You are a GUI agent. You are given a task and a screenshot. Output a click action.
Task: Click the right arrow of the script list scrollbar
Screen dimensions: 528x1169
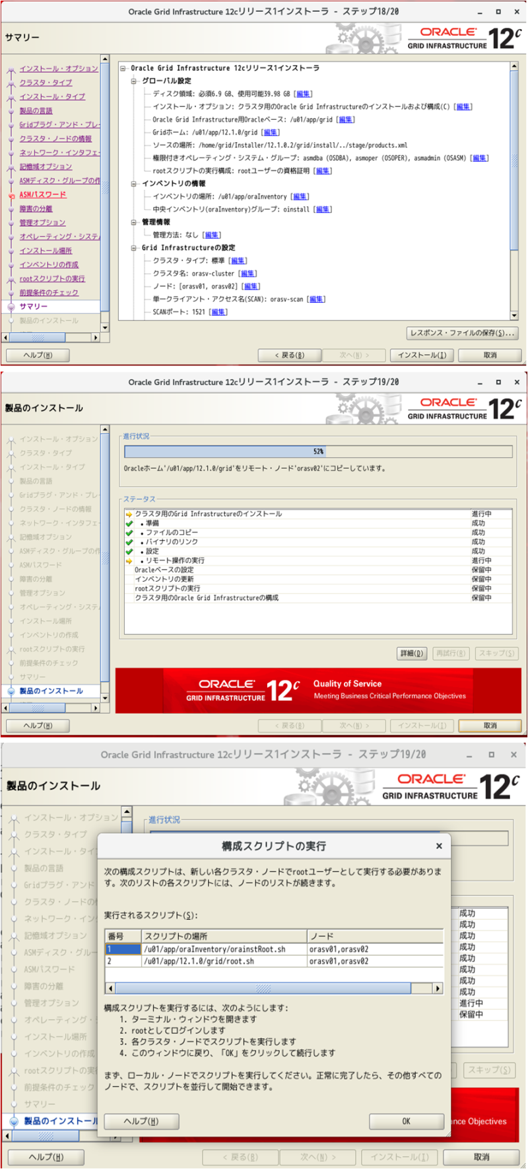pos(438,989)
